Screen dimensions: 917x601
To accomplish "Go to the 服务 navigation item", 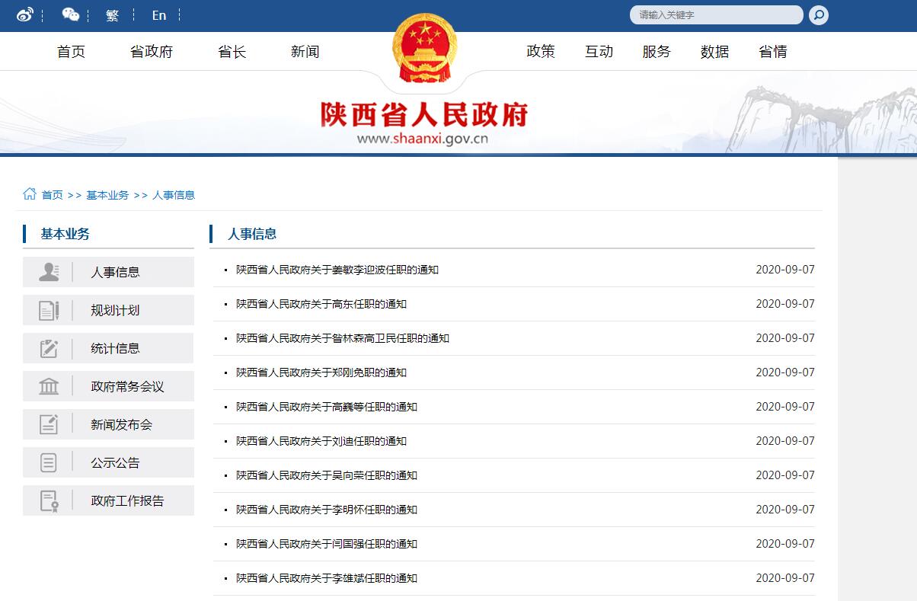I will [657, 52].
